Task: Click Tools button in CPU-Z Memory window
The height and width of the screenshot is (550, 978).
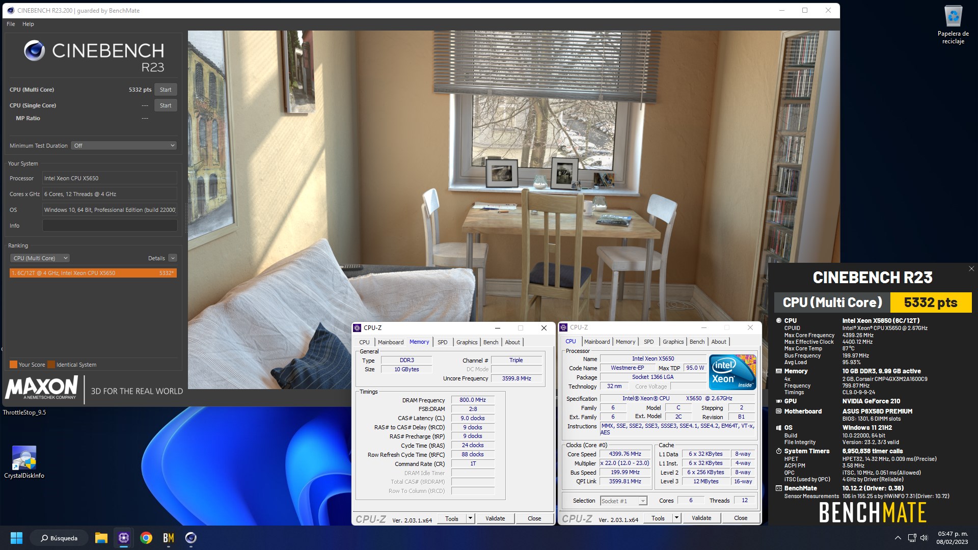Action: (x=452, y=518)
